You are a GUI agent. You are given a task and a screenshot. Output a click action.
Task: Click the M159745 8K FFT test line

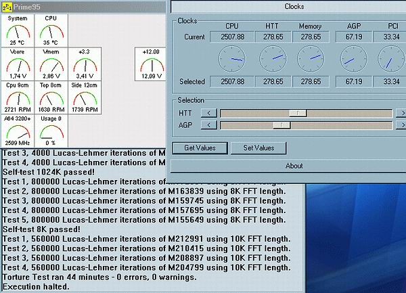144,201
